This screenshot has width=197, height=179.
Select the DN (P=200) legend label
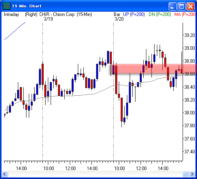tap(160, 14)
